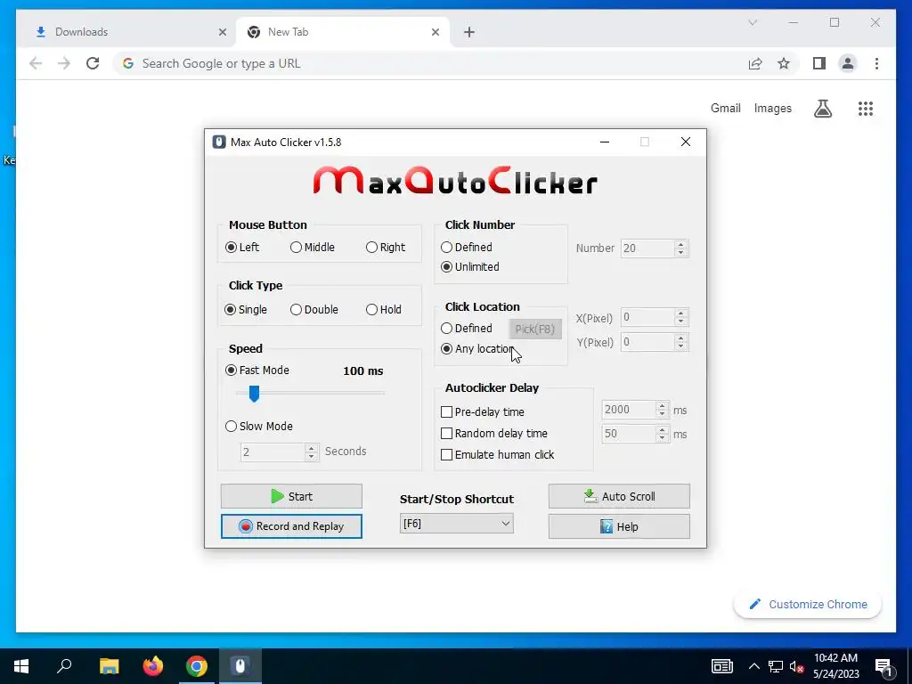Choose Hold click type

383,309
